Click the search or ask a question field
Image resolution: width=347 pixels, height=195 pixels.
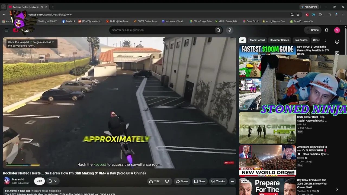[x=162, y=30]
